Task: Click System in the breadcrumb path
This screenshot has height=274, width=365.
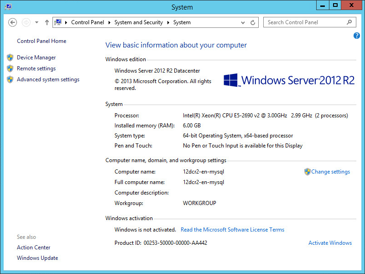Action: [x=182, y=22]
